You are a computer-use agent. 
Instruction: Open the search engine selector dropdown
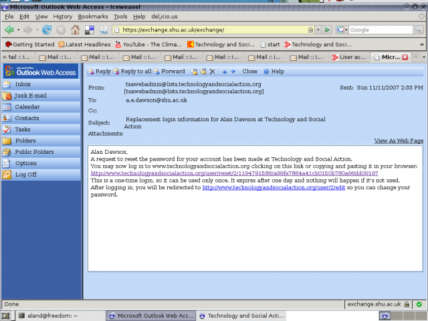(342, 29)
